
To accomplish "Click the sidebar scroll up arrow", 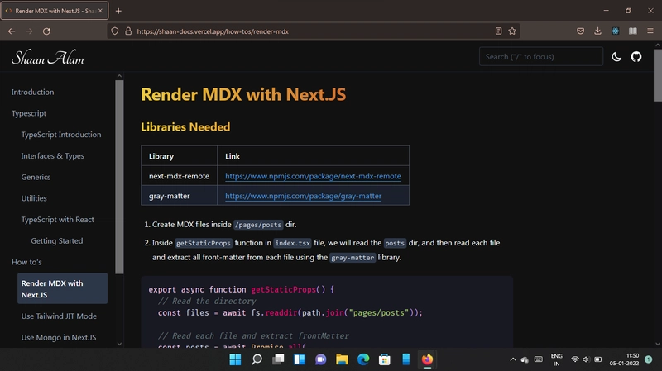I will [119, 76].
